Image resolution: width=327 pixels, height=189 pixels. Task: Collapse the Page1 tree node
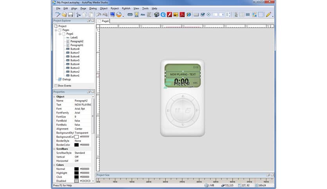[60, 34]
